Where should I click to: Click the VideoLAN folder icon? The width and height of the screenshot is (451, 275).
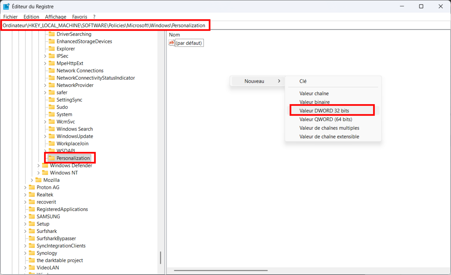coord(32,268)
